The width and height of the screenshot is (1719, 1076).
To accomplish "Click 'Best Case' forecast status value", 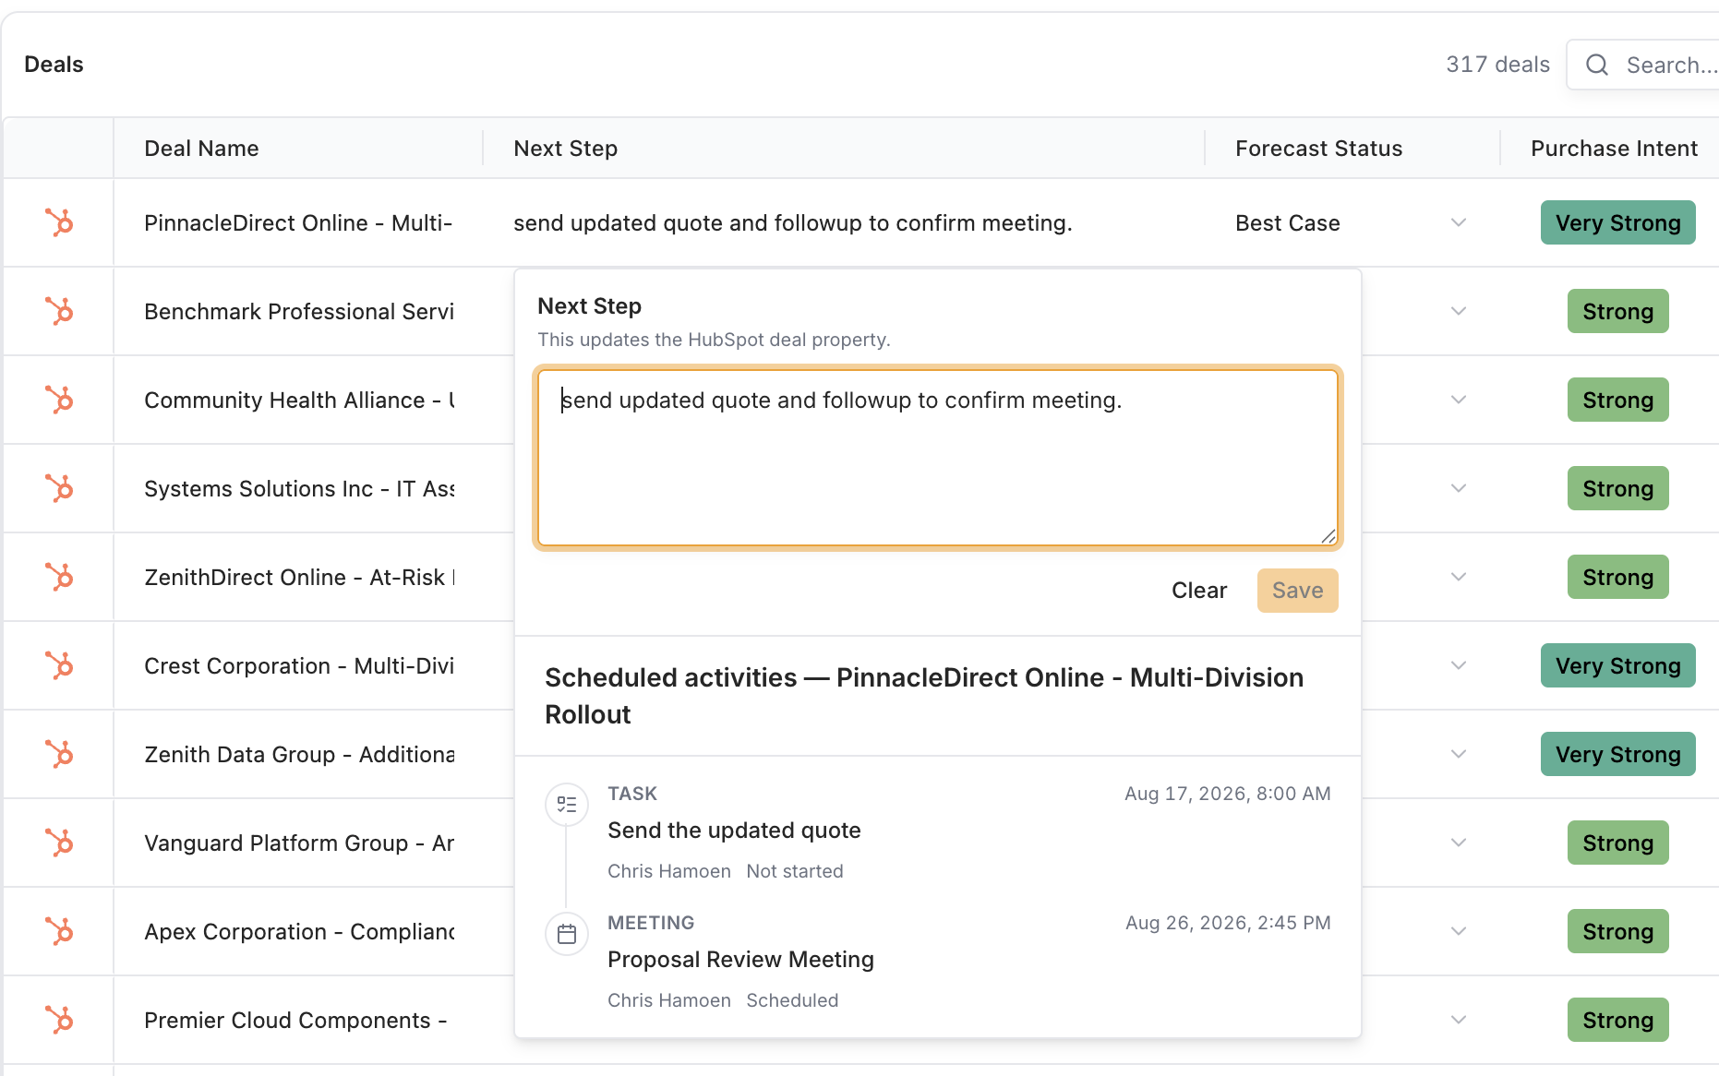I will 1287,222.
